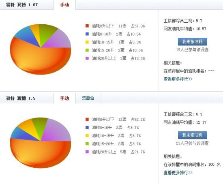The width and height of the screenshot is (223, 184).
Task: Click green 油耗15-20升 swatch in 1.0T legend
Action: click(87, 50)
